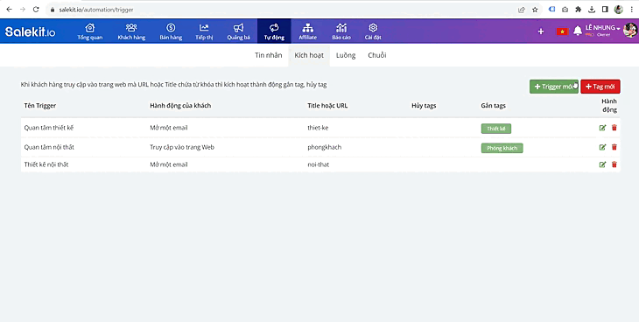Image resolution: width=639 pixels, height=322 pixels.
Task: Delete the Quan tâm nội thất trigger
Action: point(614,147)
